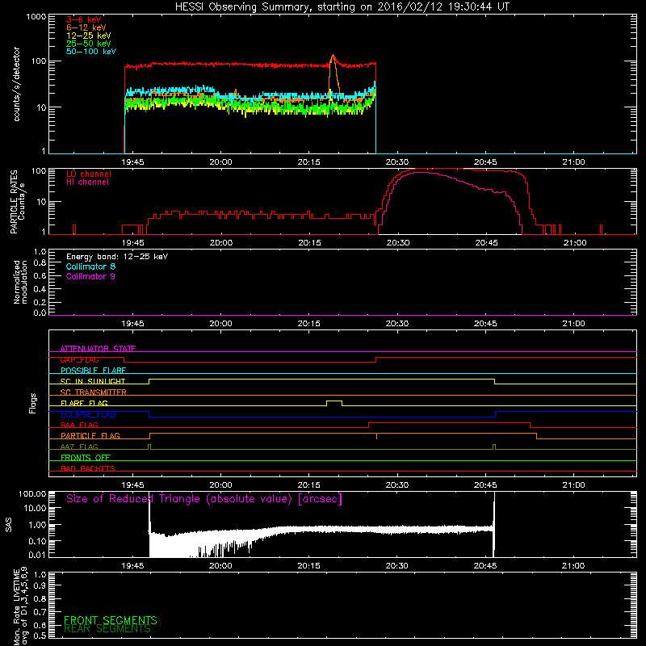Click the HESSI Observing Summary title text
Viewport: 646px width, 646px height.
342,7
